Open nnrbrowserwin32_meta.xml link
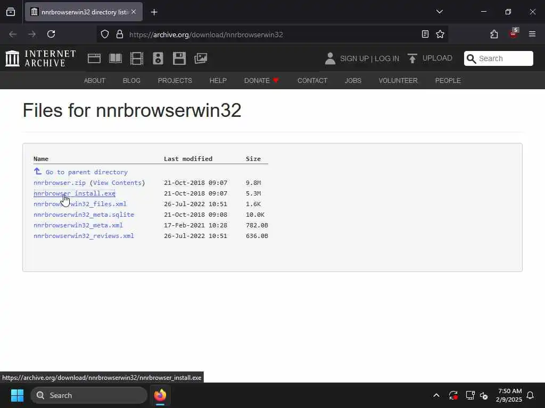This screenshot has height=408, width=545. (78, 225)
